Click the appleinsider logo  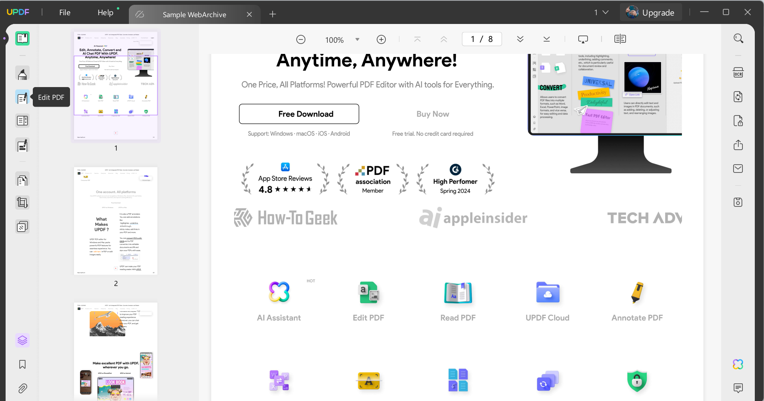point(473,218)
